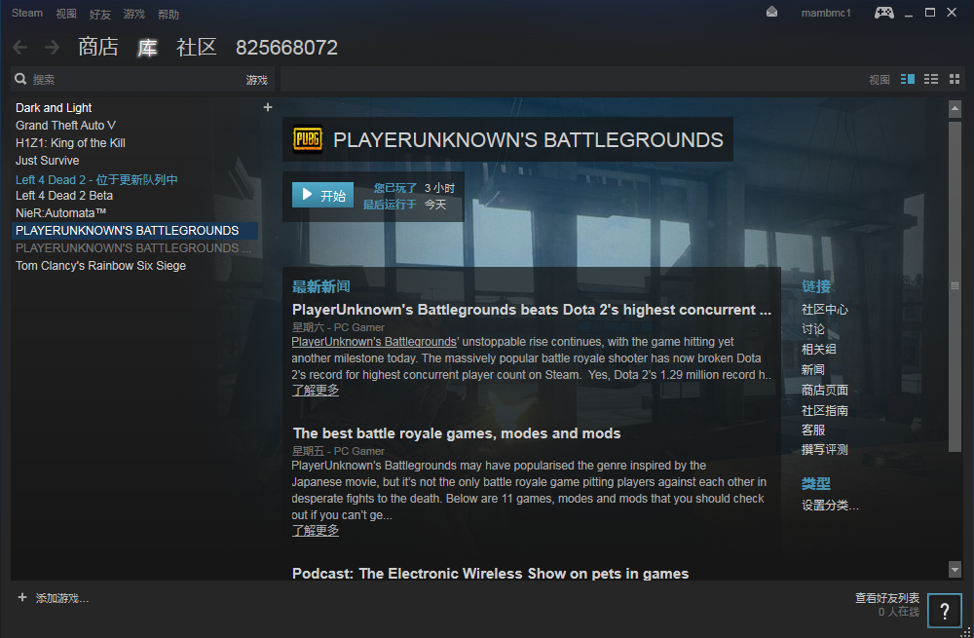Open the inbox envelope notification icon
This screenshot has height=638, width=974.
[771, 12]
